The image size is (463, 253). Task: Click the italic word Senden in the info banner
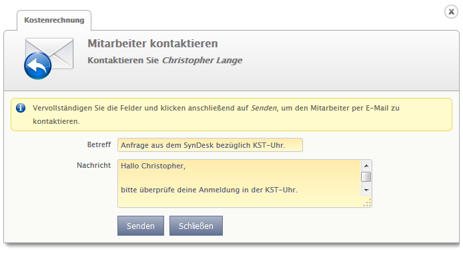(264, 108)
